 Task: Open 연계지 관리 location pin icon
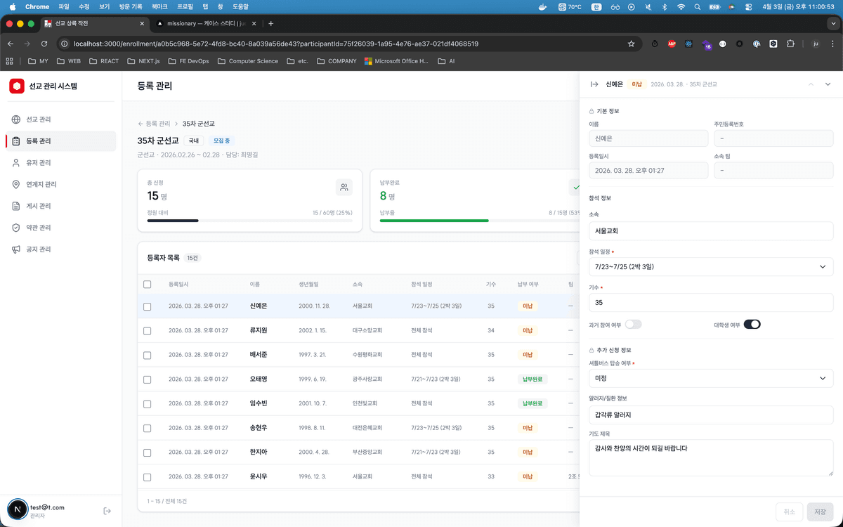[16, 184]
